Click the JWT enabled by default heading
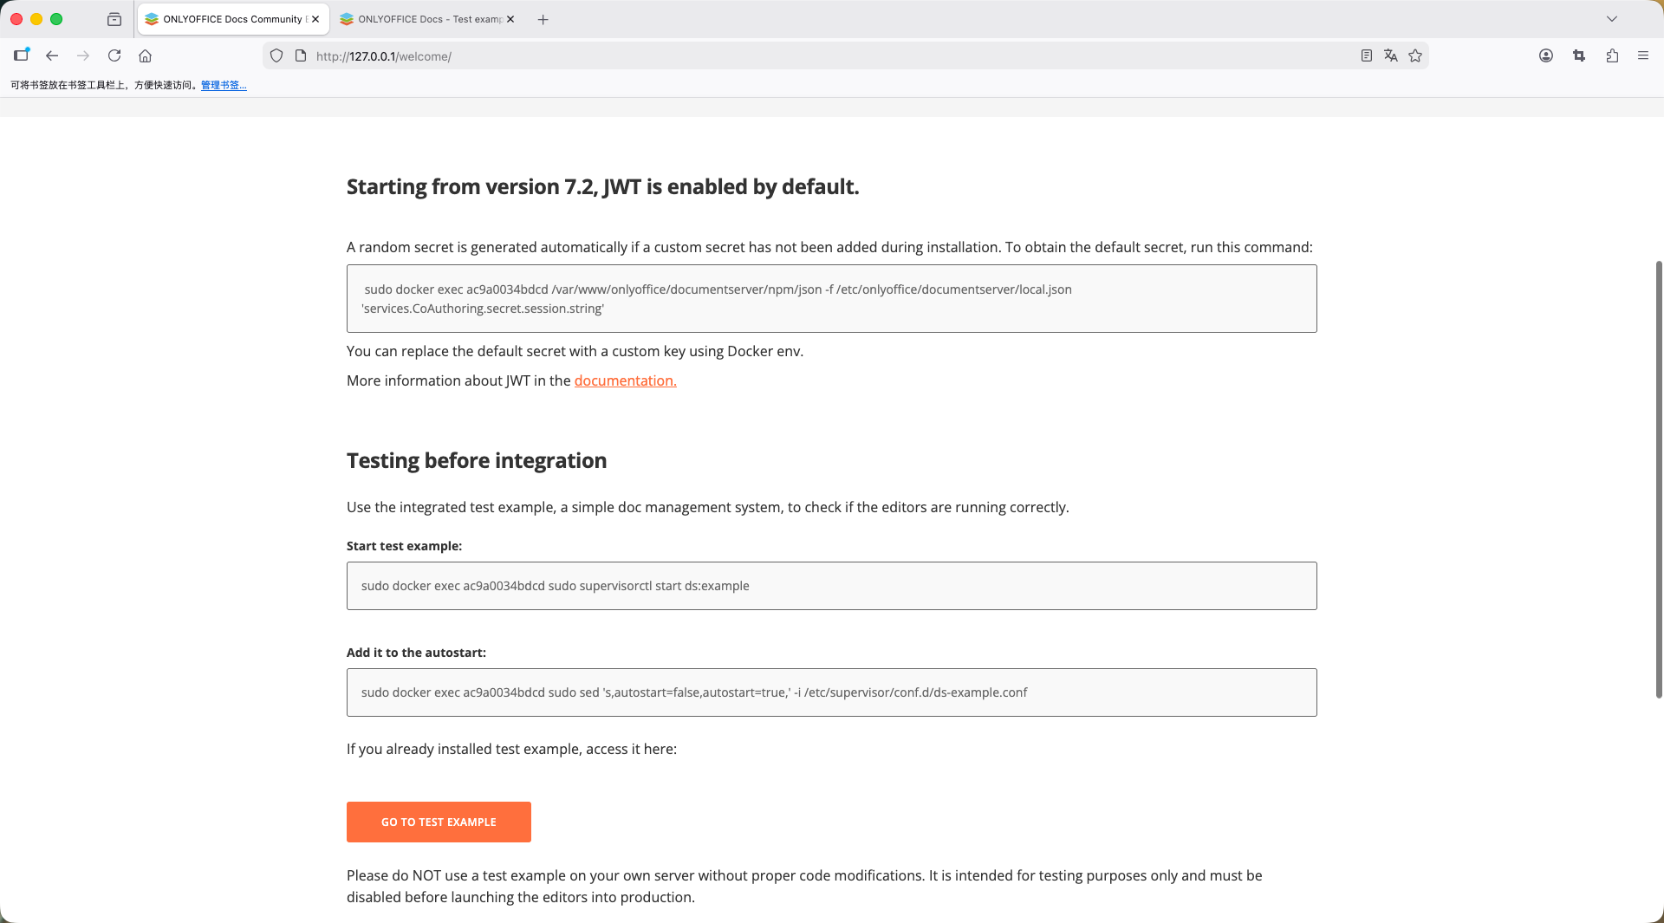The height and width of the screenshot is (923, 1664). (x=603, y=187)
